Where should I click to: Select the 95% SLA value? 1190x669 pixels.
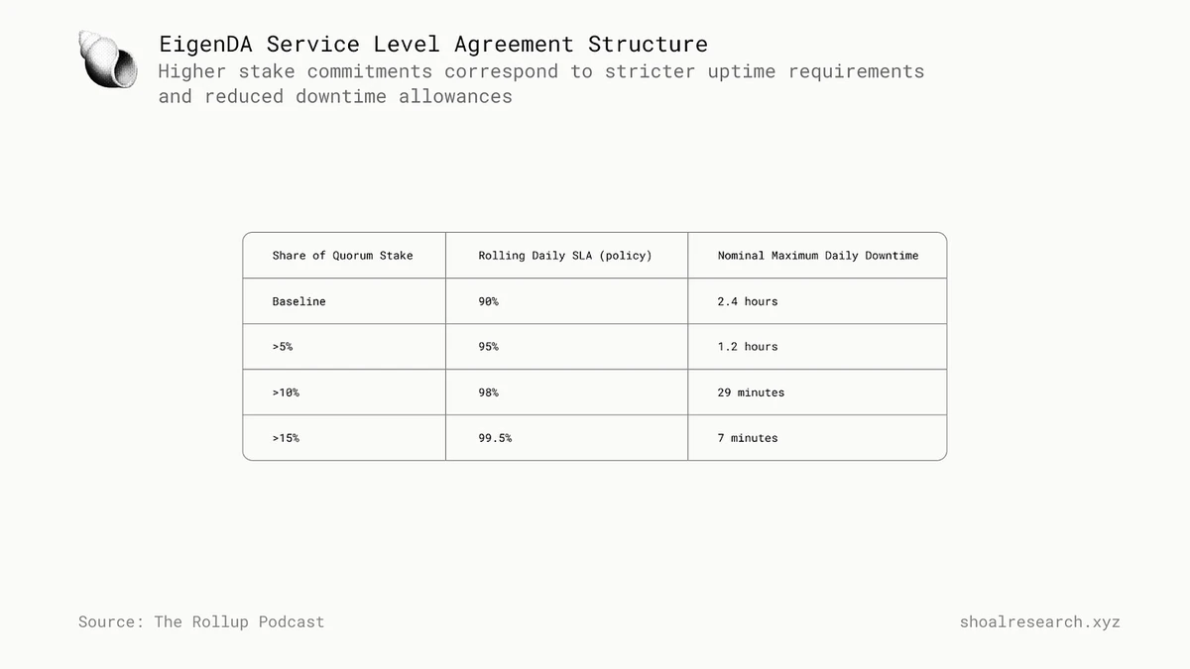[x=488, y=347]
